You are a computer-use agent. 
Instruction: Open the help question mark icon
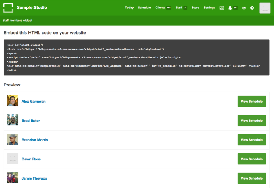tap(252, 8)
